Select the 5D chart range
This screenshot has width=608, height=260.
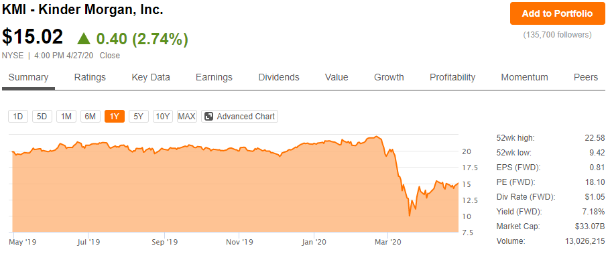[x=42, y=116]
